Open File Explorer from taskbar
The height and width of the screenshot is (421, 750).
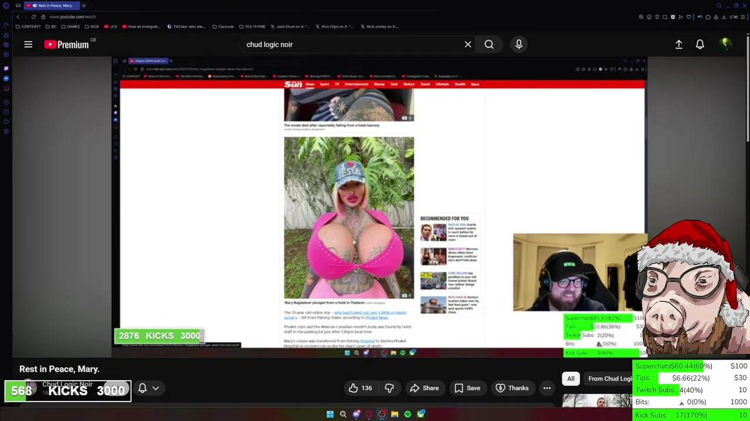pos(394,415)
